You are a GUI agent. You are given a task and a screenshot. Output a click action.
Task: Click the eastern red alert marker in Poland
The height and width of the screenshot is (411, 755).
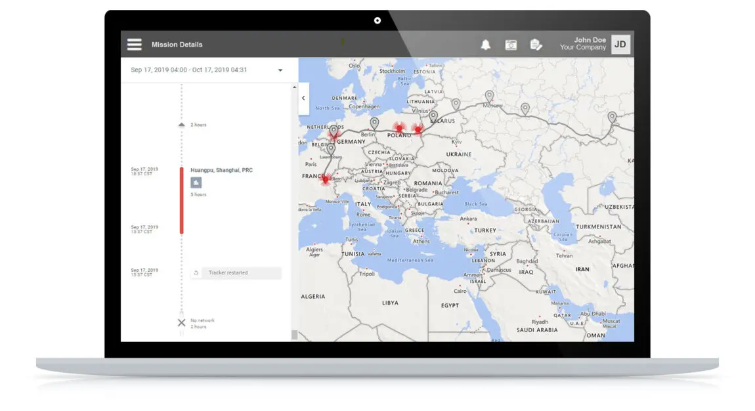418,129
